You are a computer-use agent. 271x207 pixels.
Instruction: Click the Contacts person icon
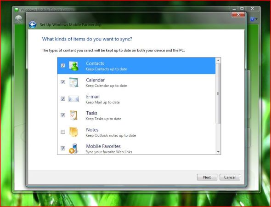pyautogui.click(x=73, y=66)
